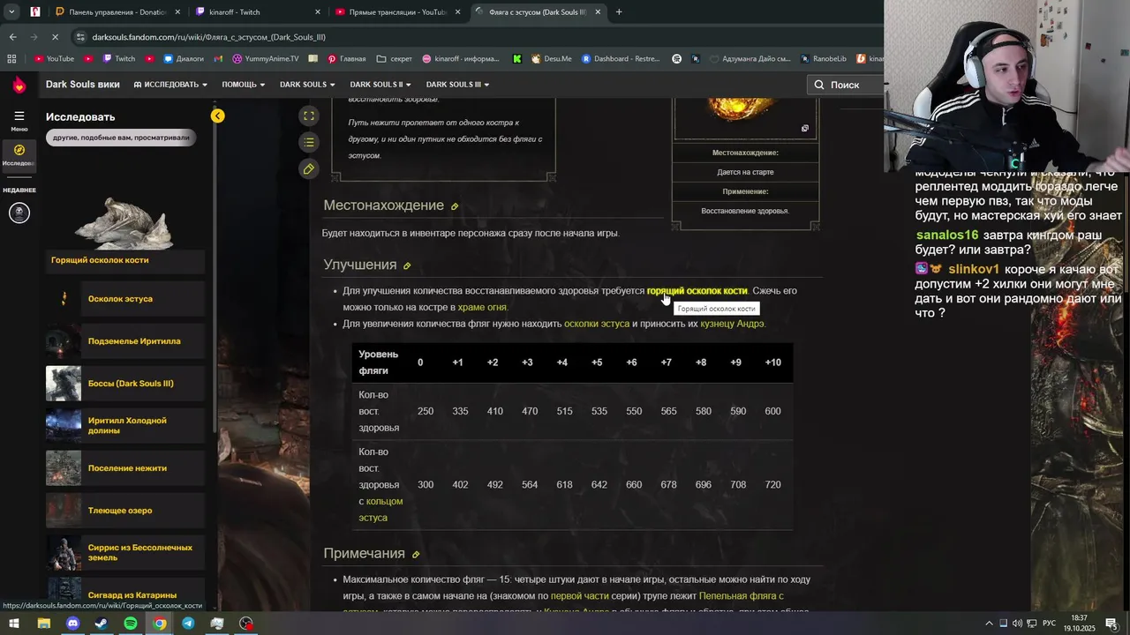Click the volume icon in system tray
Viewport: 1130px width, 635px height.
point(1017,624)
